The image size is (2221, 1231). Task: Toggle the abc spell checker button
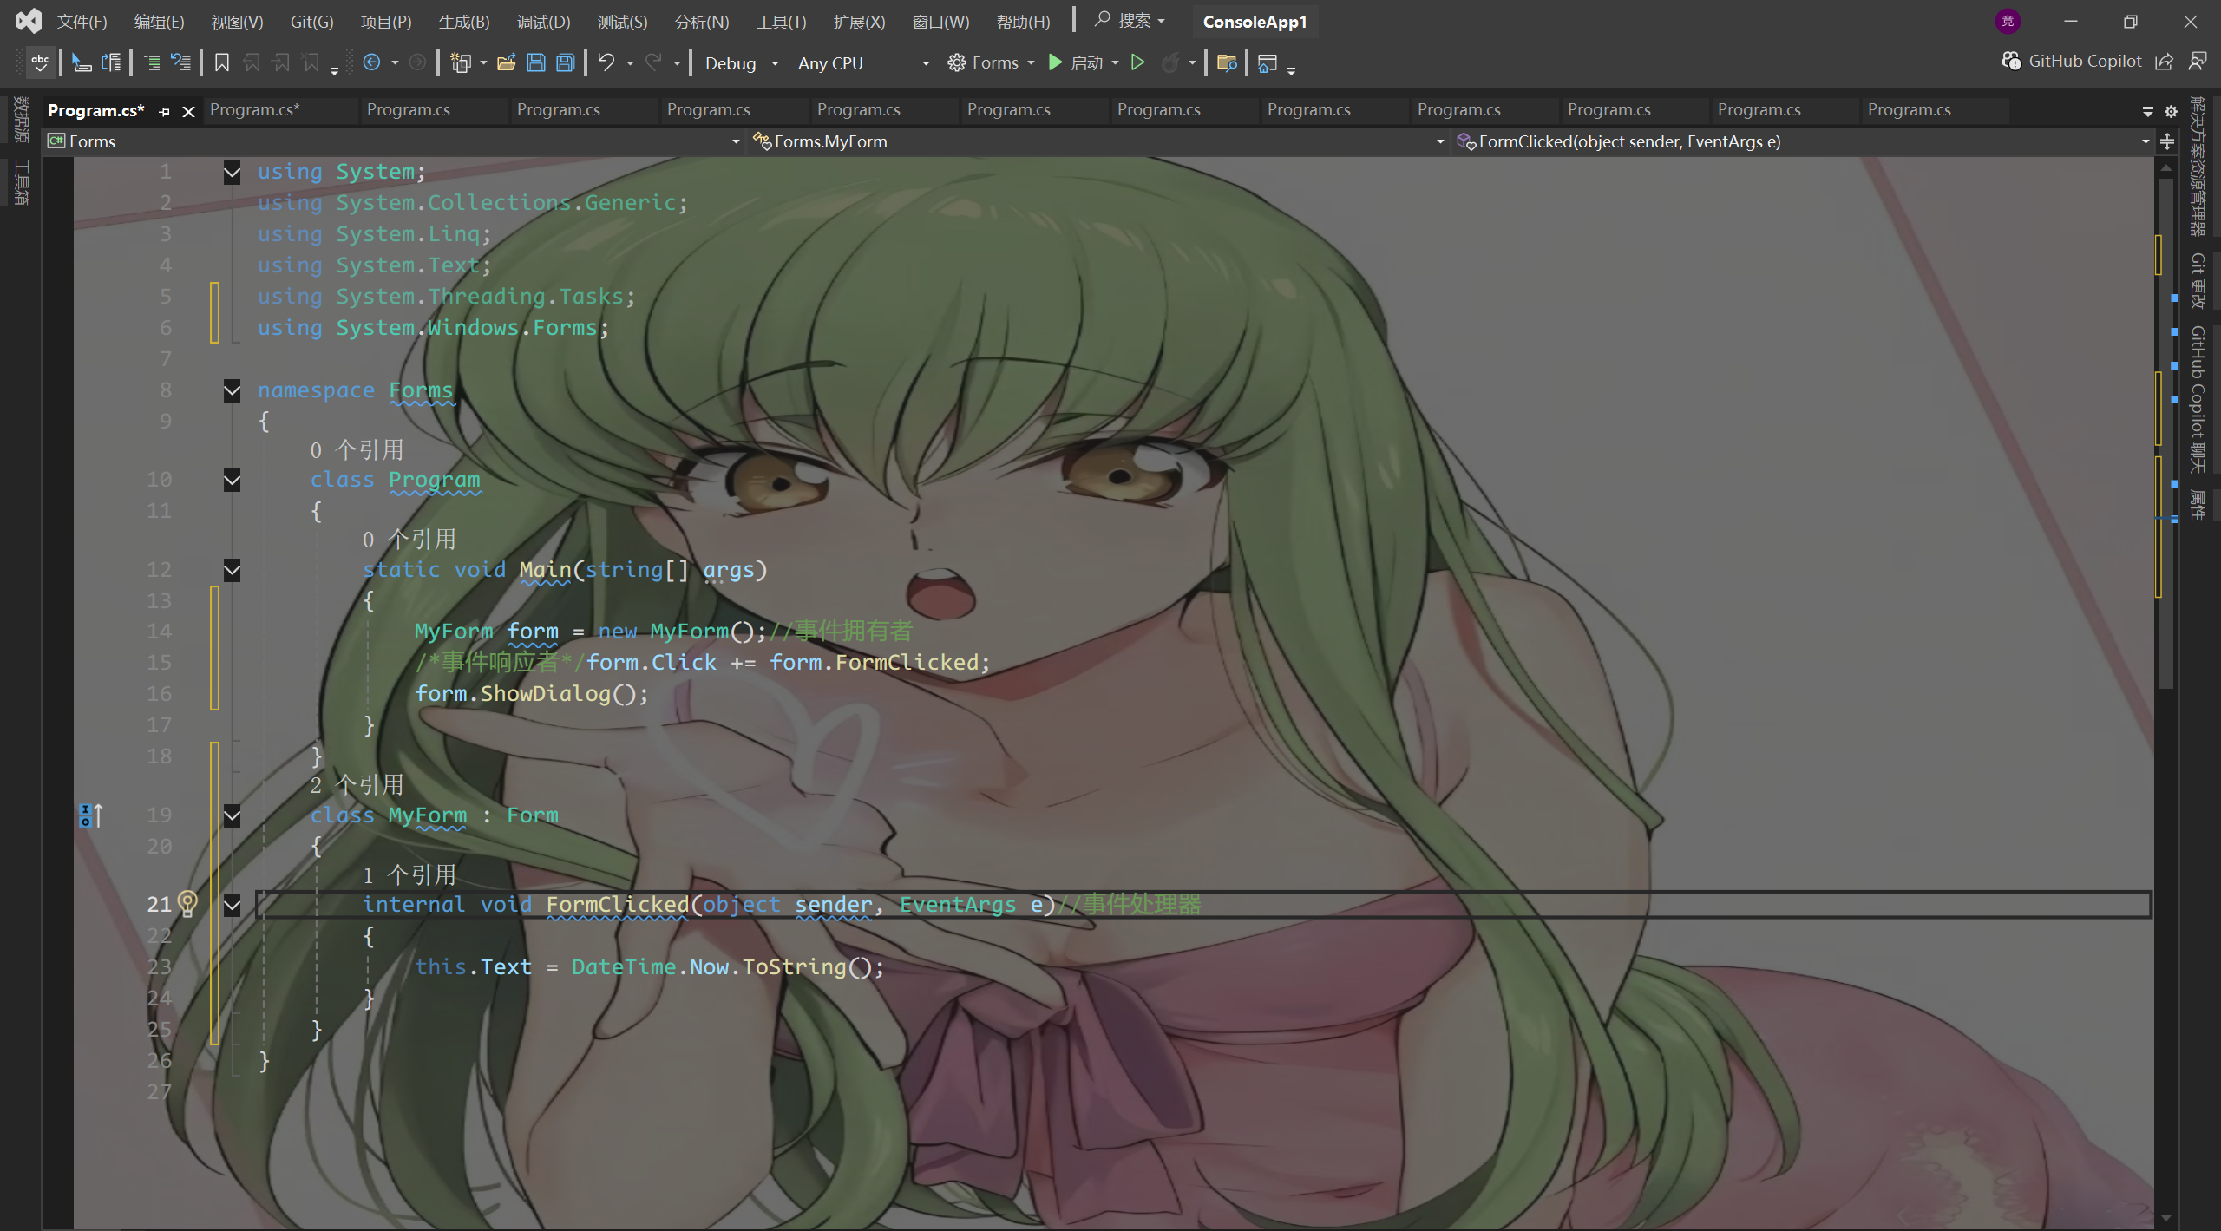[x=40, y=62]
